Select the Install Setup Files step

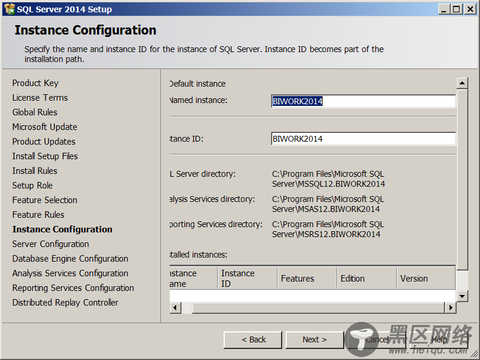(x=45, y=156)
